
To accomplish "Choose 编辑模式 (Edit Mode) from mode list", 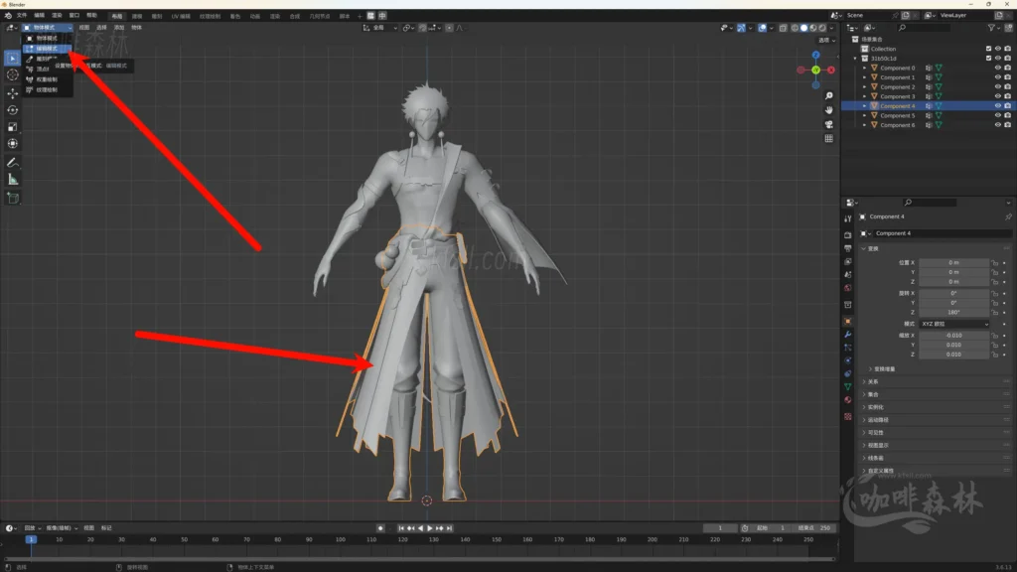I will (47, 48).
